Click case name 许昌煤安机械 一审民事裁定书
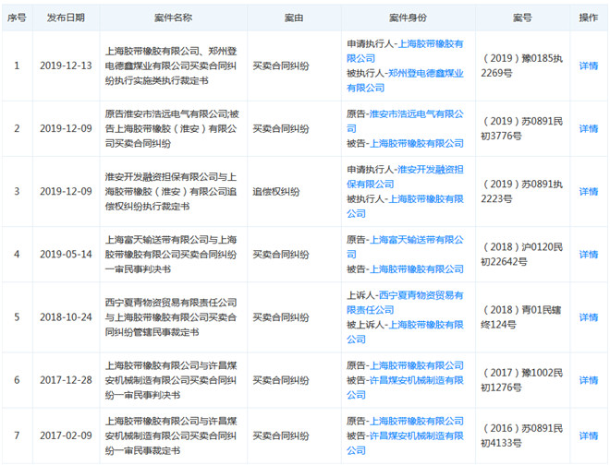The image size is (610, 465). pyautogui.click(x=171, y=435)
